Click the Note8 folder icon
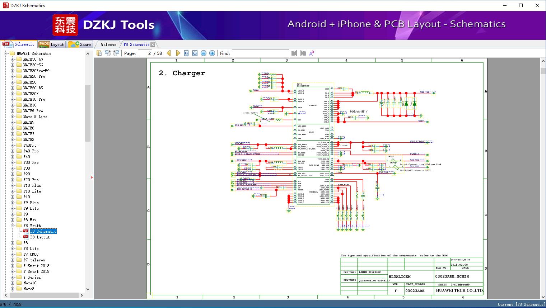This screenshot has height=308, width=546. point(19,289)
